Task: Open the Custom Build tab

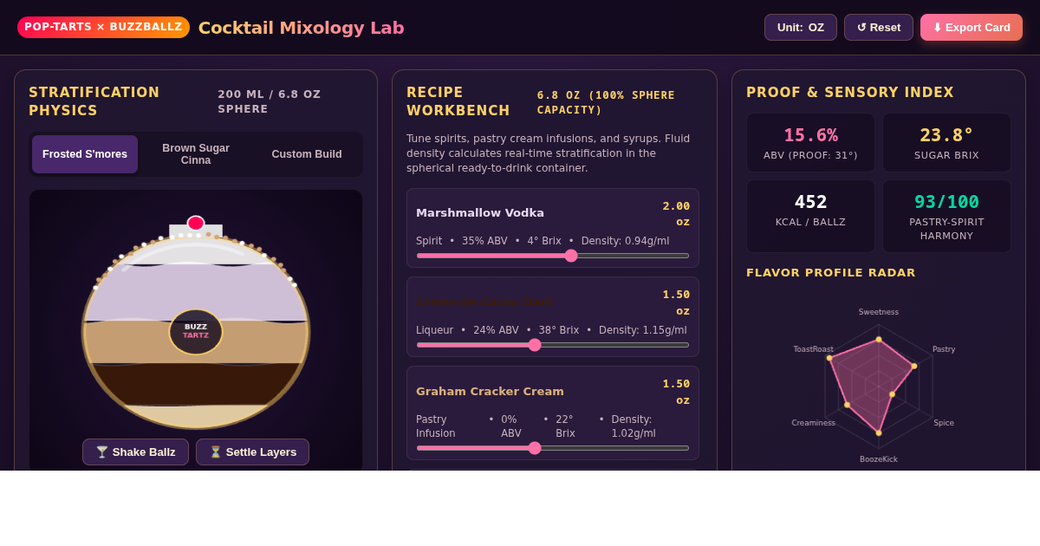Action: (307, 154)
